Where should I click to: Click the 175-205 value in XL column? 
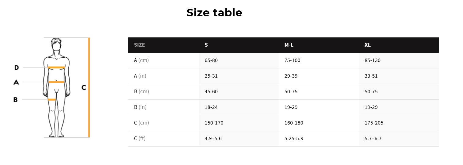tap(374, 123)
